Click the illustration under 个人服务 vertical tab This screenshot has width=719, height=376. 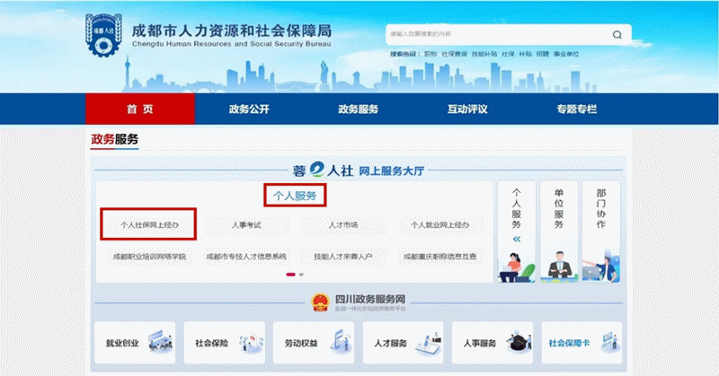coord(516,267)
